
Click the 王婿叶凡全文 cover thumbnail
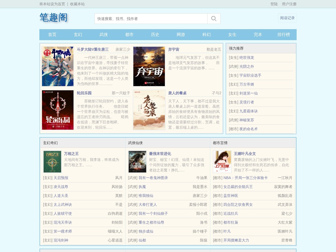tap(222, 161)
